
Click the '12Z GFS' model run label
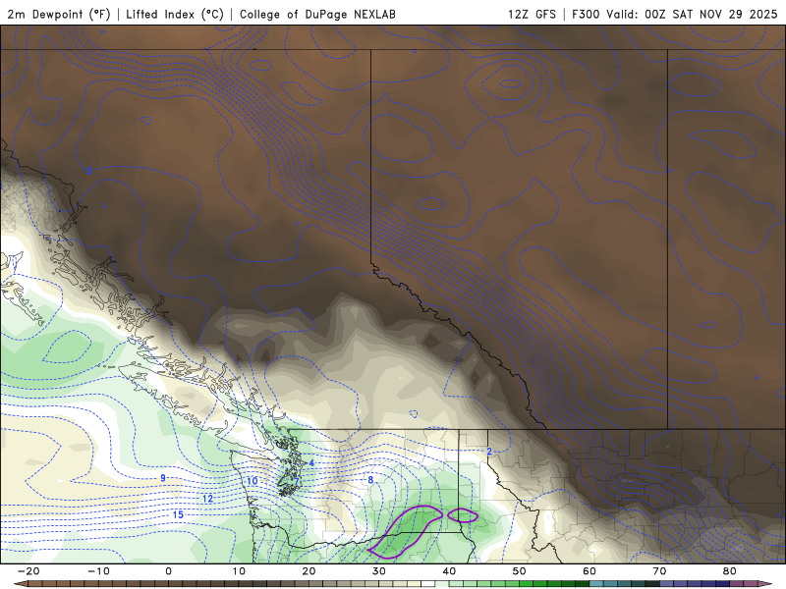[532, 14]
